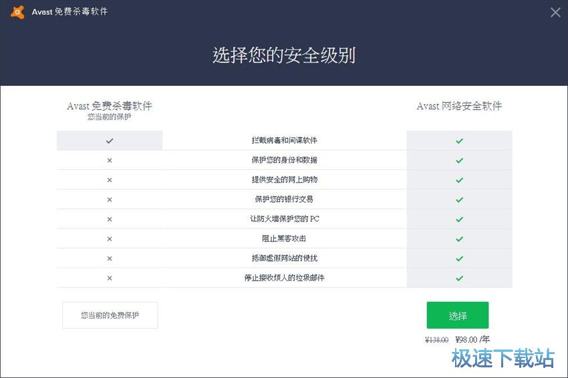The height and width of the screenshot is (378, 568).
Task: Click the green checkmark for 阻止黑客攻击
Action: tap(459, 239)
